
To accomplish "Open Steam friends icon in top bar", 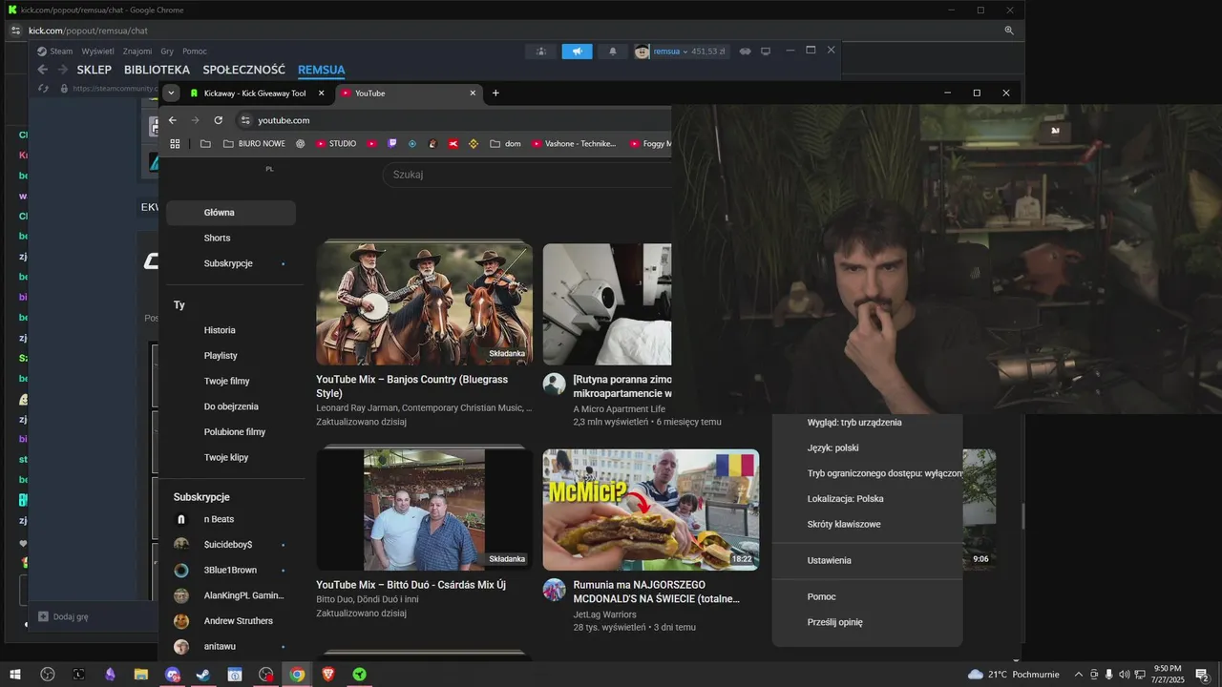I will (x=540, y=52).
